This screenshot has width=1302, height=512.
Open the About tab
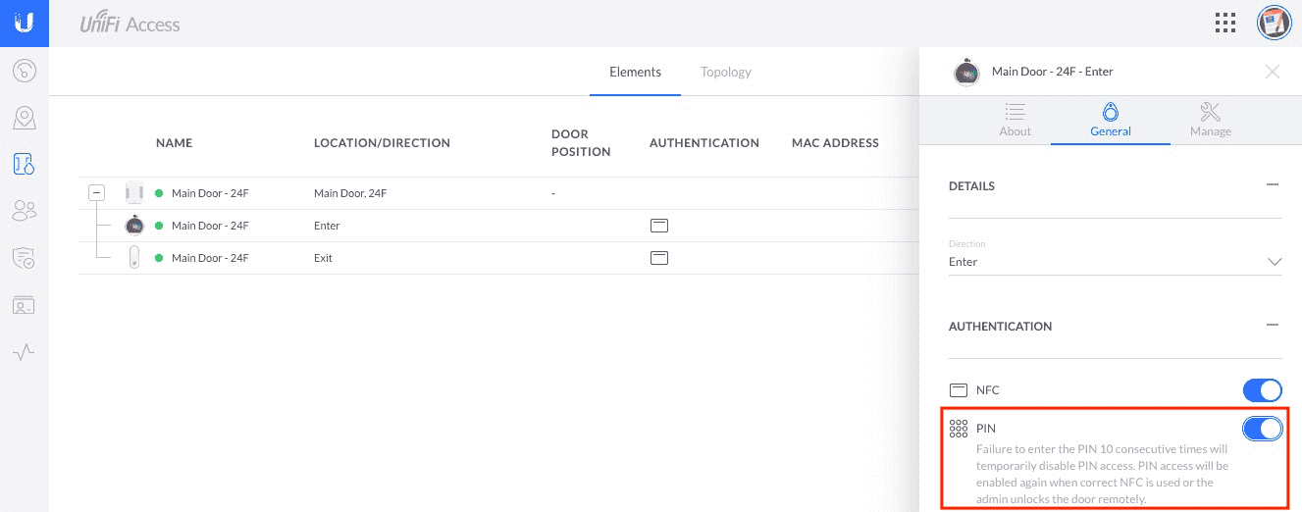[x=1015, y=120]
